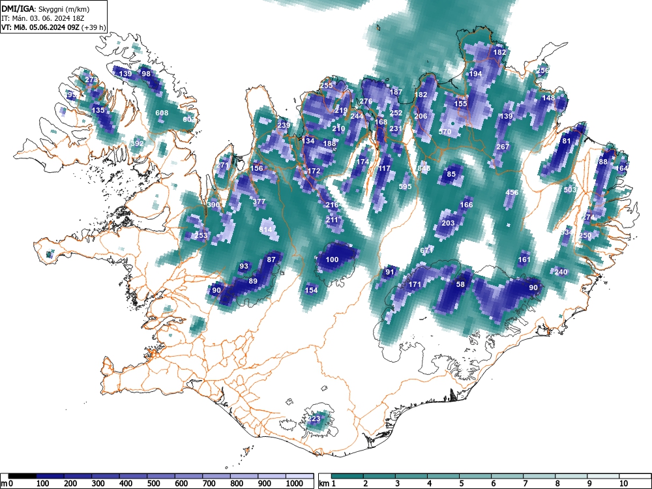Click the 'DMI/IGA: Skyggni (m/km)' title text

click(46, 8)
